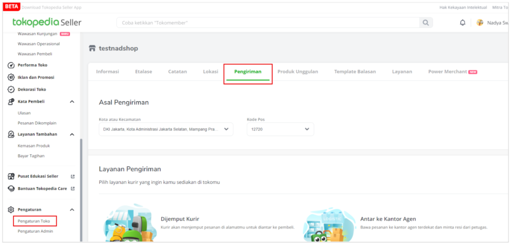511x245 pixels.
Task: Click the sidebar vertical scrollbar
Action: click(81, 190)
